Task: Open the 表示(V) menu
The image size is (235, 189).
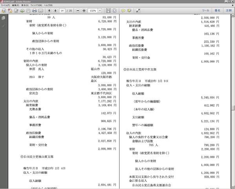Action: [25, 5]
